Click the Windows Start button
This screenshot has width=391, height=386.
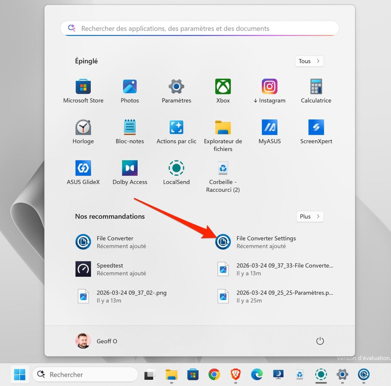(20, 374)
